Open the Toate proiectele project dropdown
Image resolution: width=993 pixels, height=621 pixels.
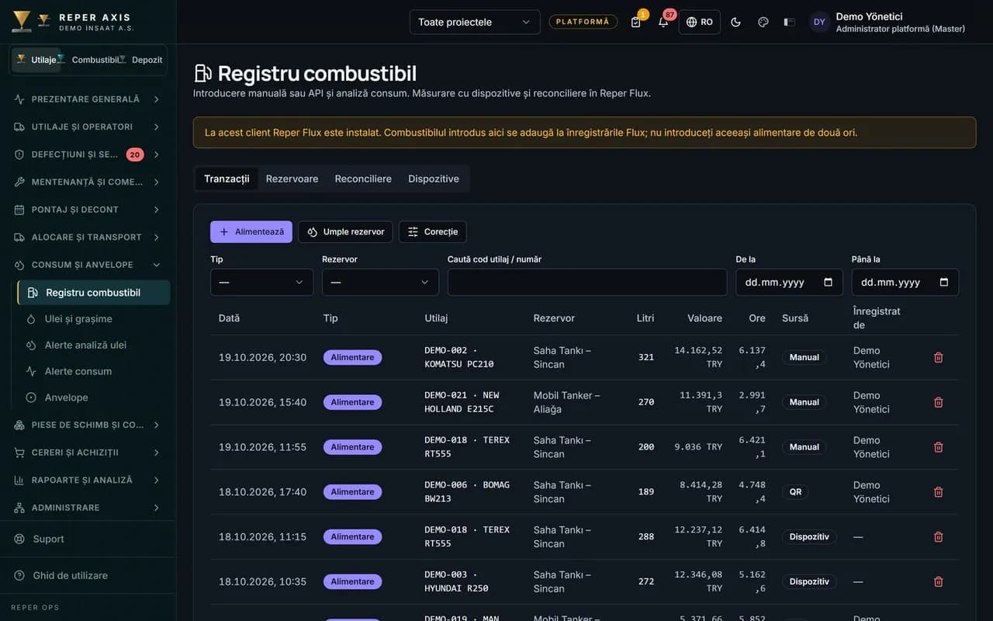475,22
